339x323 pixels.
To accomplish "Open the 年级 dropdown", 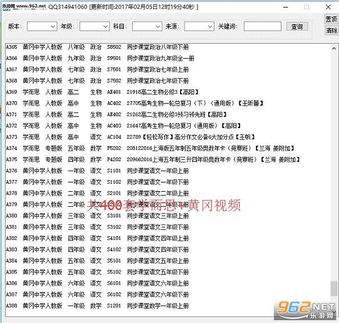I will click(x=94, y=26).
